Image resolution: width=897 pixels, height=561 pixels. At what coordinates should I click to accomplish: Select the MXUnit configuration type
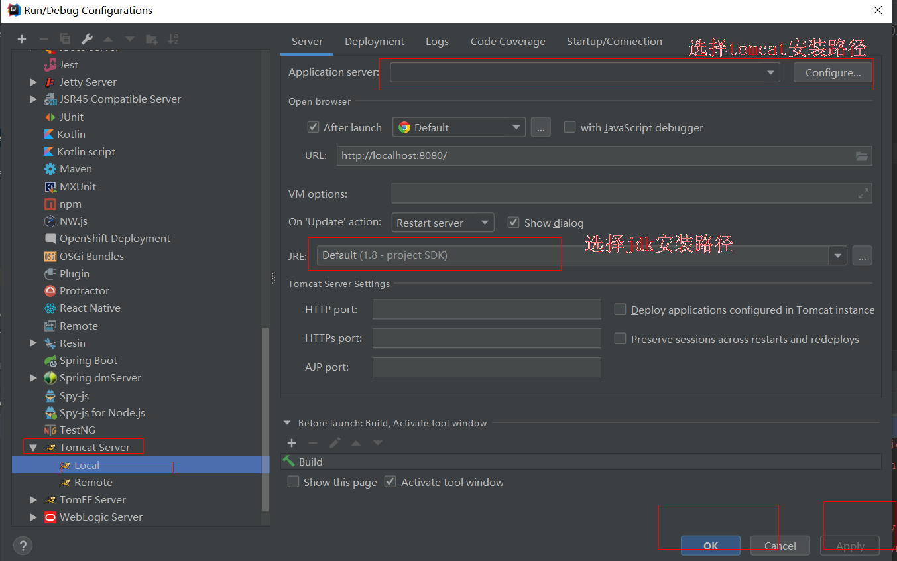click(78, 186)
